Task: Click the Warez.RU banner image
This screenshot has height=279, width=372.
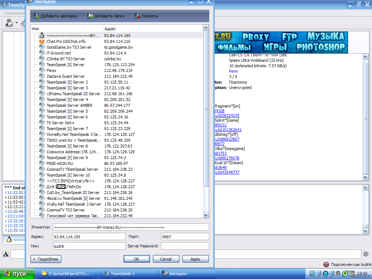Action: coord(281,43)
